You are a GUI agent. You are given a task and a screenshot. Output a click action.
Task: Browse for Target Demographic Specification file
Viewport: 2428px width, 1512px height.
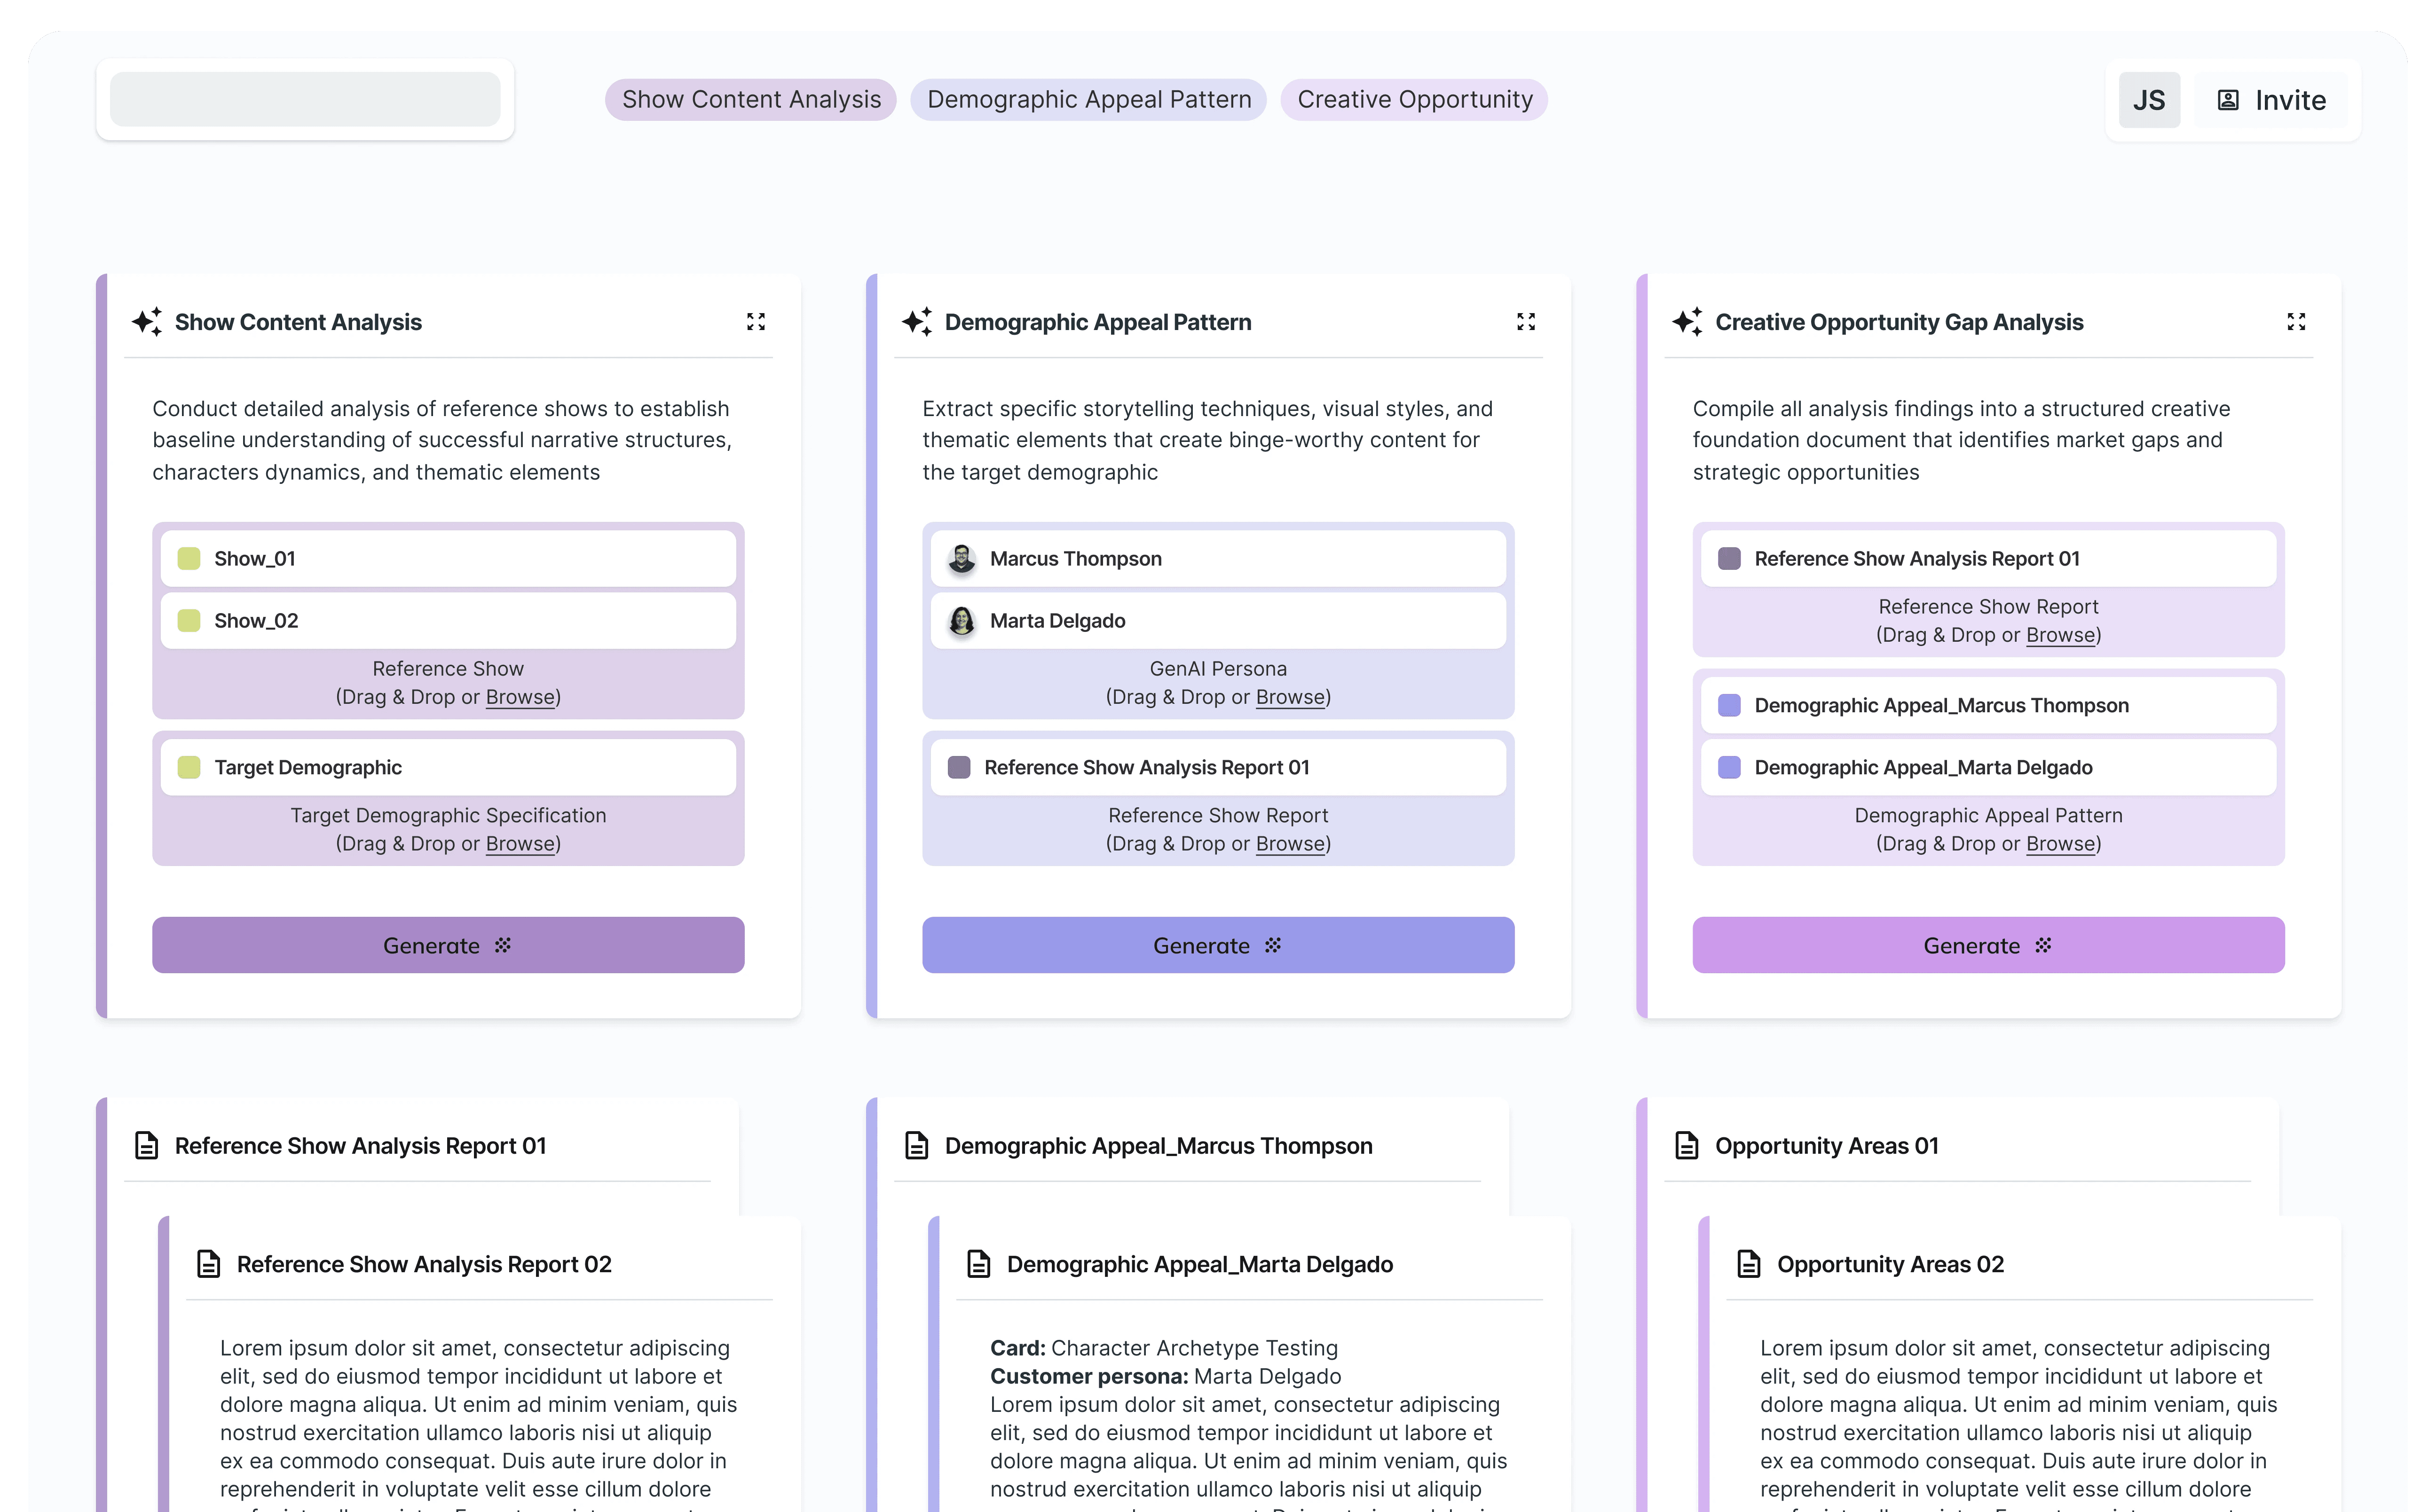(x=520, y=844)
